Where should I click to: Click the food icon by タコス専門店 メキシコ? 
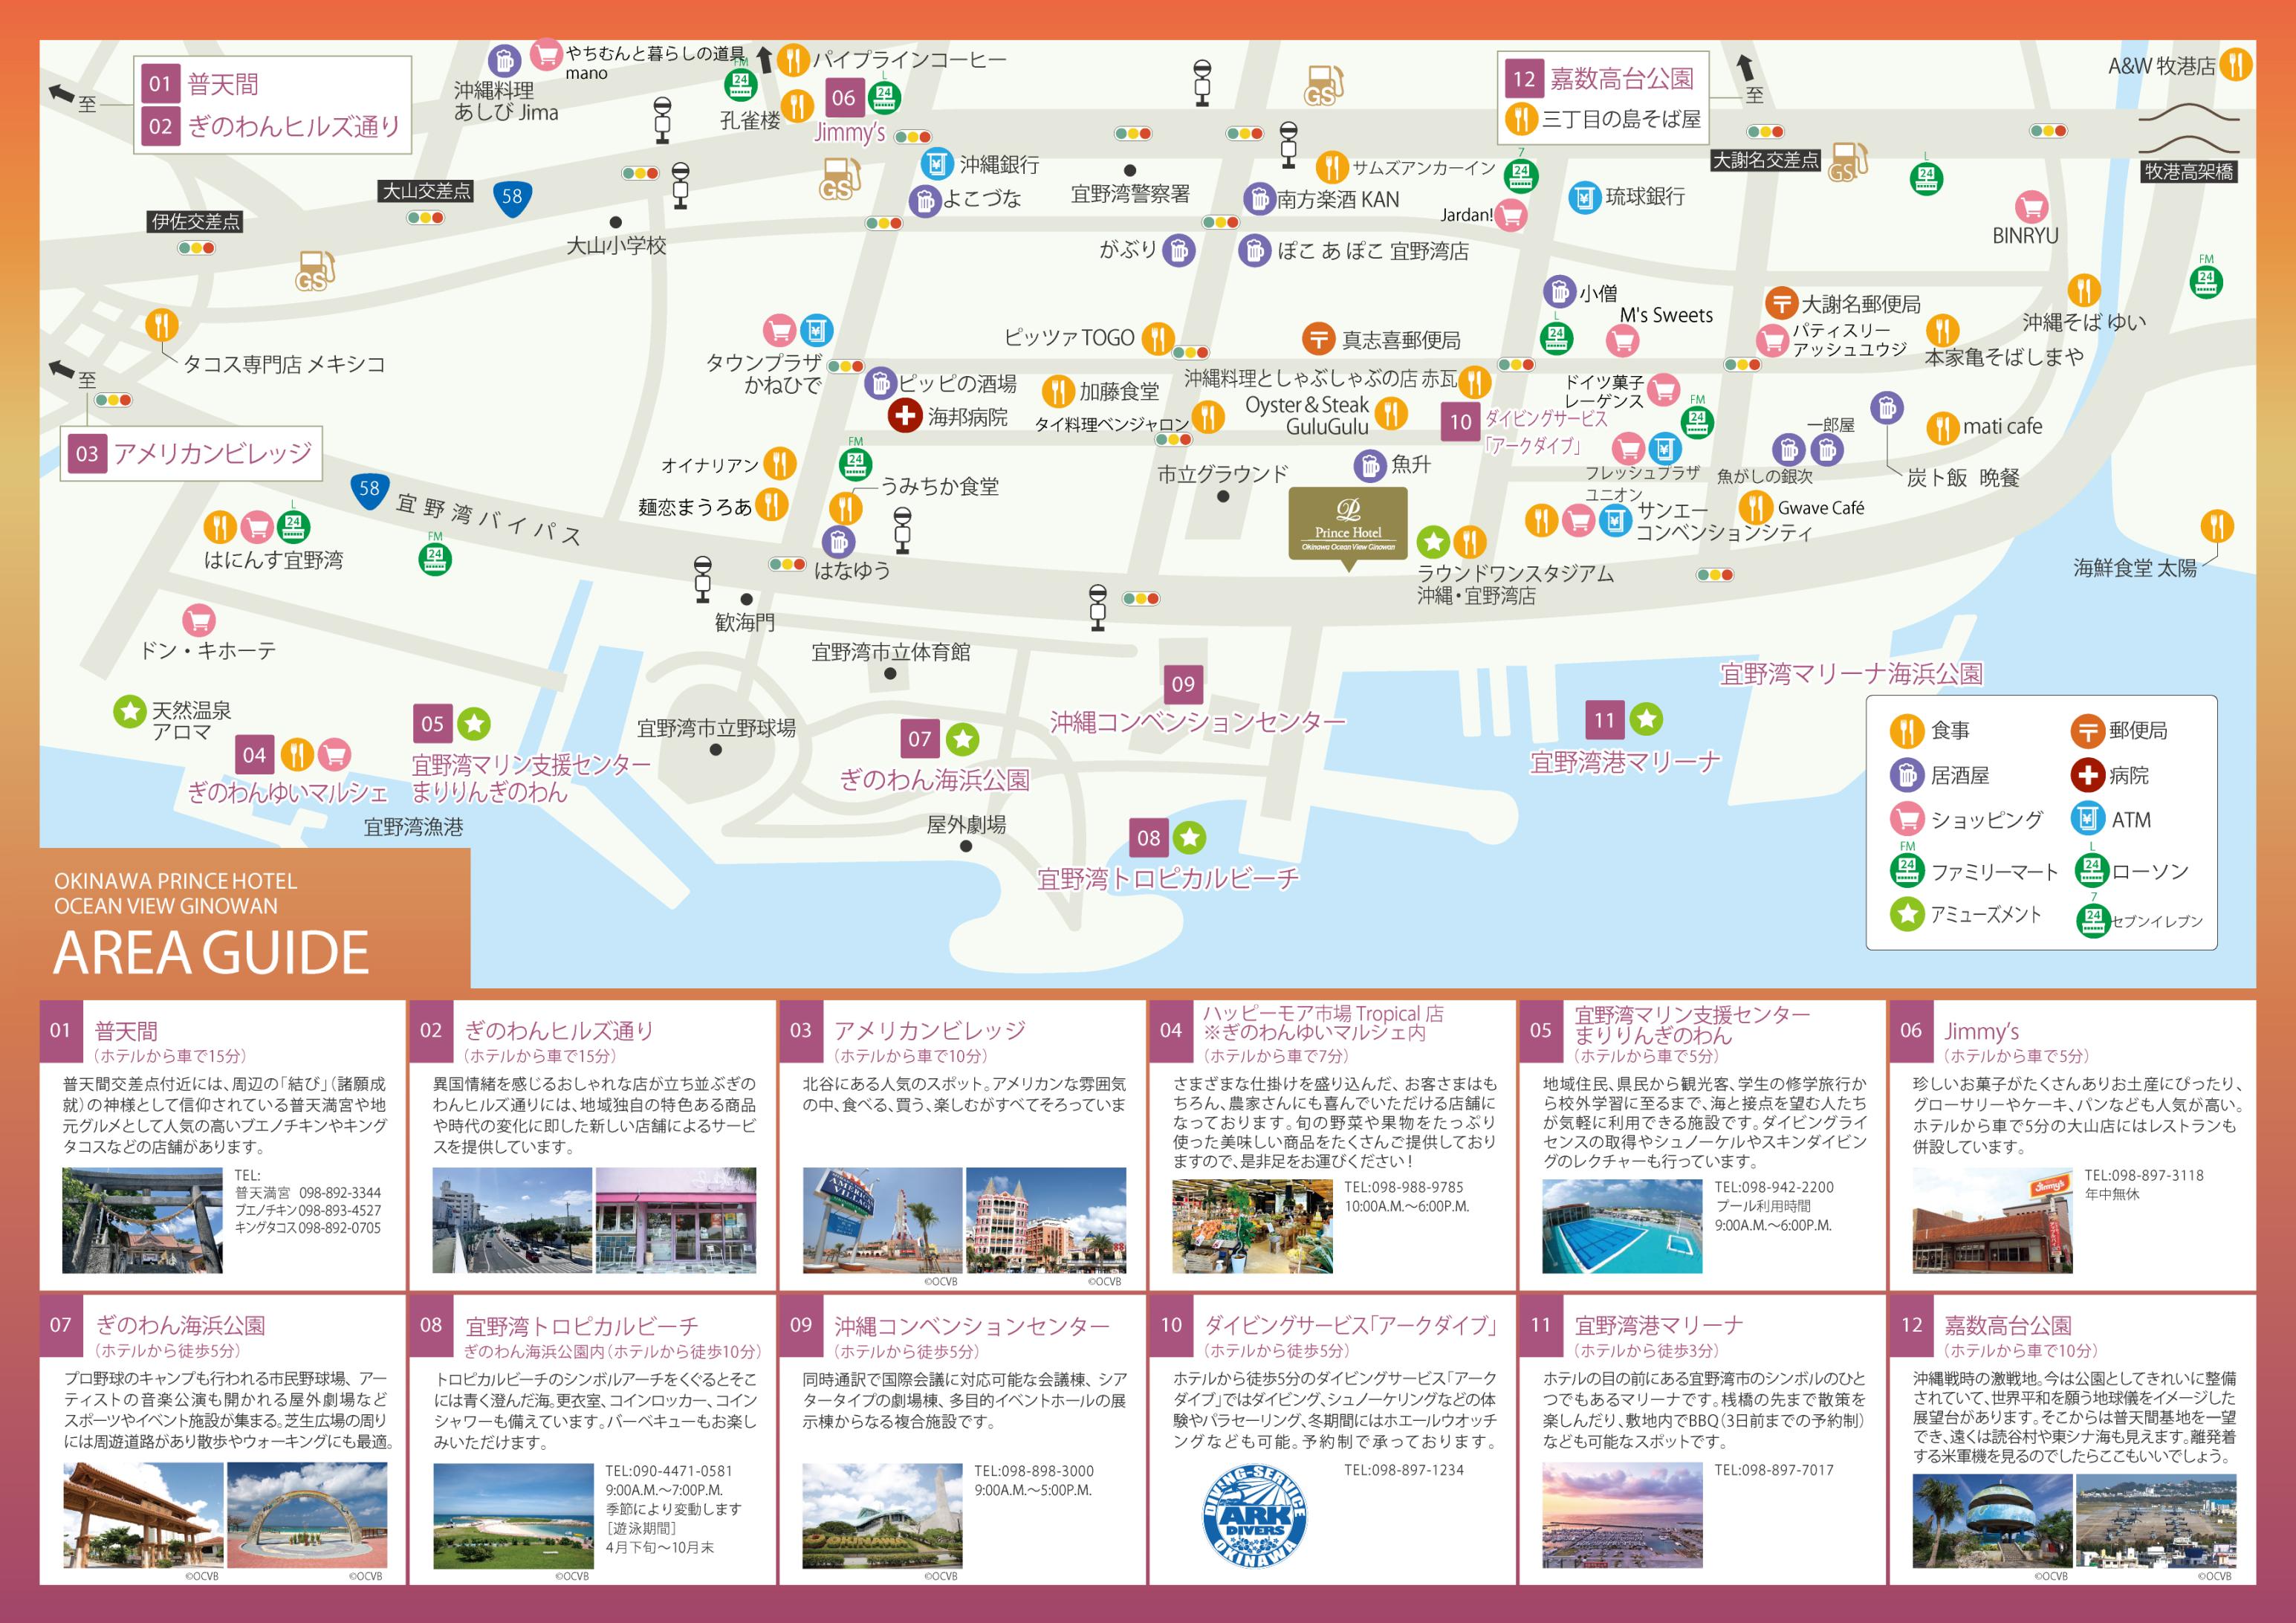click(162, 325)
